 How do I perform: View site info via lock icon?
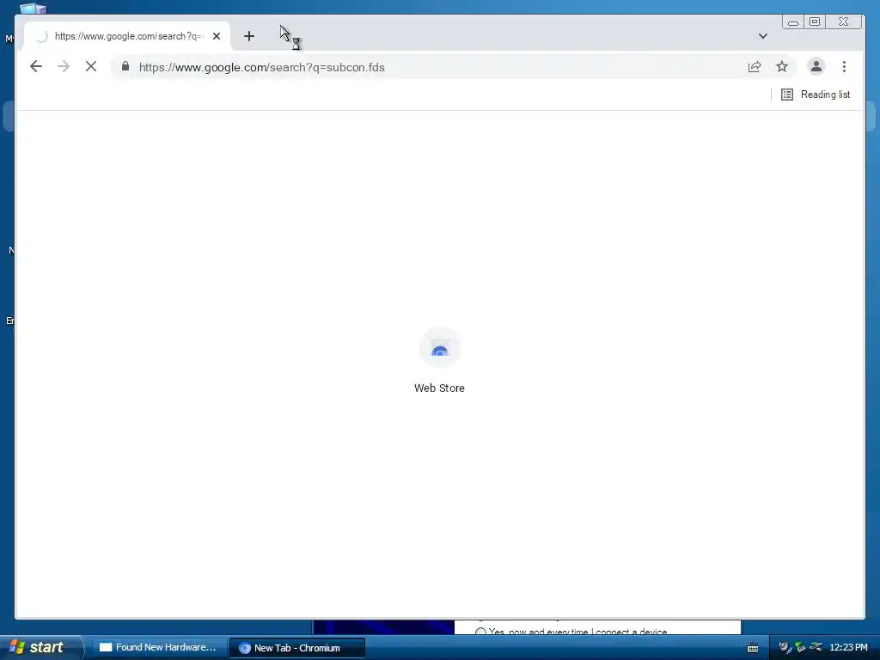pyautogui.click(x=125, y=67)
